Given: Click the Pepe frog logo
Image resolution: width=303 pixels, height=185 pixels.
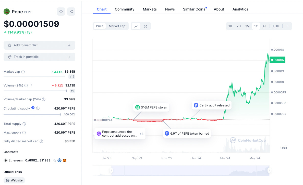Looking at the screenshot, I should point(7,12).
